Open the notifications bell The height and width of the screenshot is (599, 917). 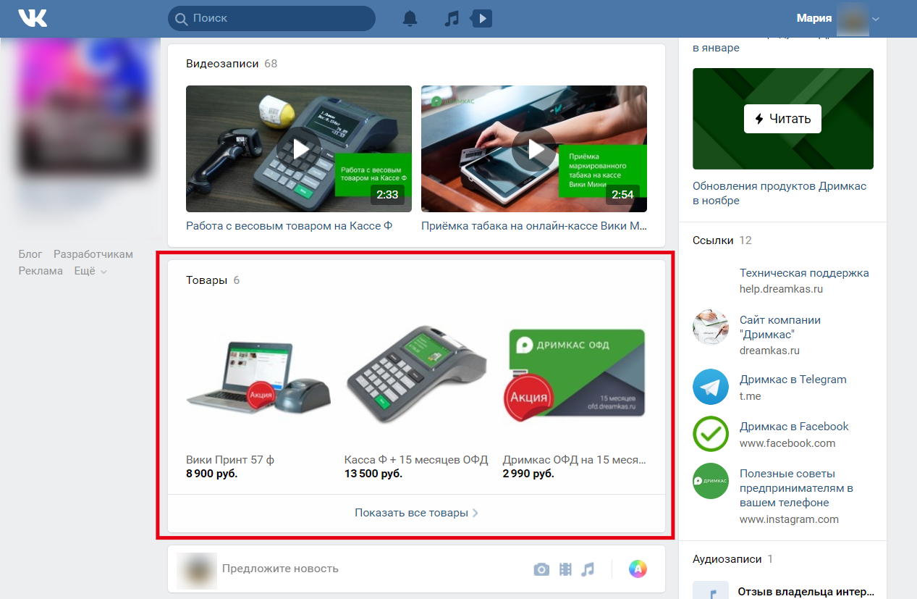[x=410, y=18]
